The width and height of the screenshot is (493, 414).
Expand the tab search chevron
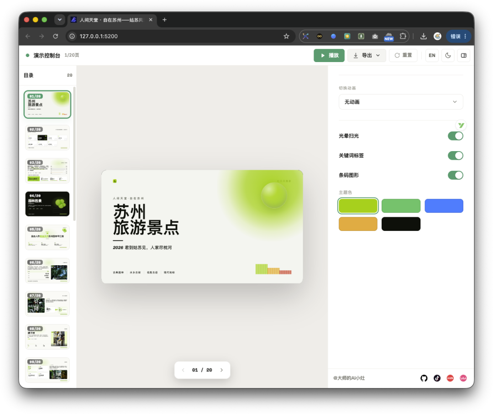point(59,20)
